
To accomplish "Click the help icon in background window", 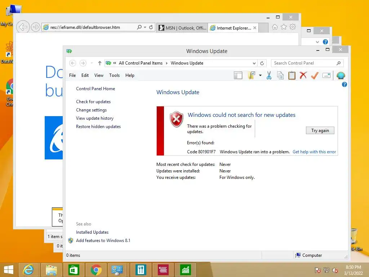I will click(x=325, y=42).
